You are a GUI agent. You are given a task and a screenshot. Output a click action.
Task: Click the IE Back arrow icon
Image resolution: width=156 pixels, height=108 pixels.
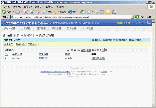point(4,12)
